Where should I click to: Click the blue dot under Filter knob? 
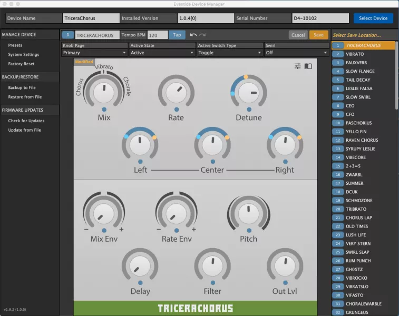click(213, 283)
